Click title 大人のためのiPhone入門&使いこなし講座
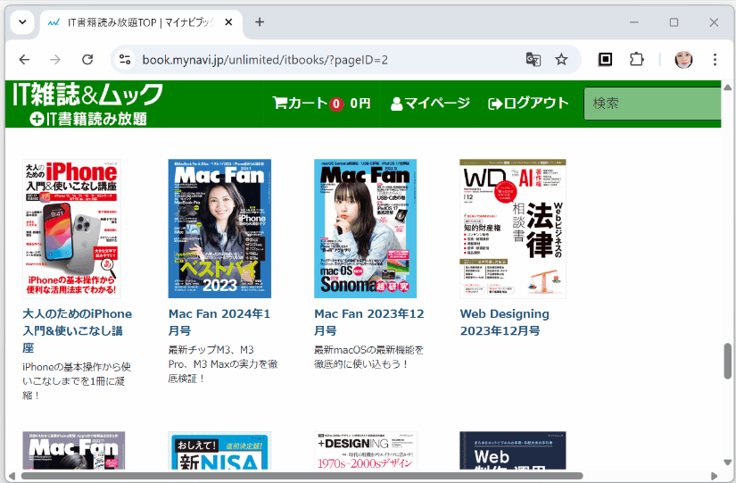This screenshot has height=483, width=736. pos(78,330)
